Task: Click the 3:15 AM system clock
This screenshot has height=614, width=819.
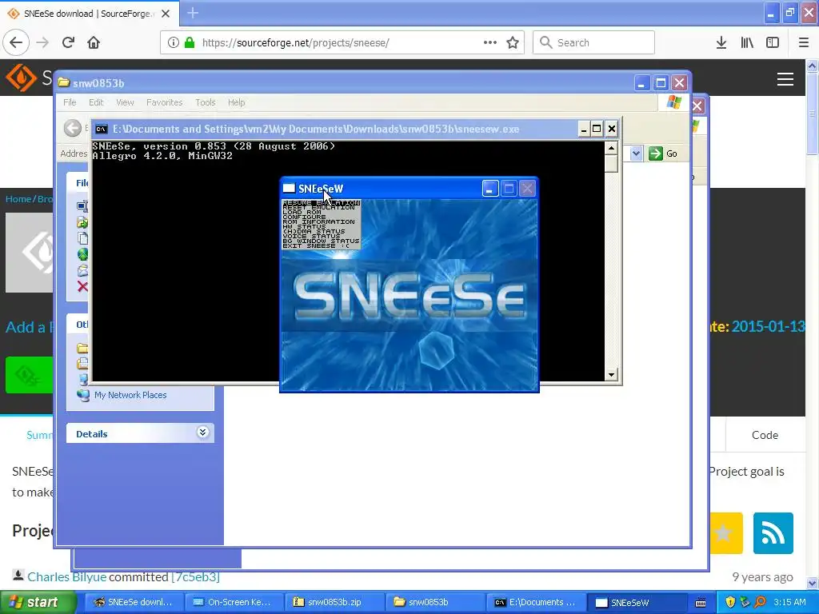Action: coord(789,603)
